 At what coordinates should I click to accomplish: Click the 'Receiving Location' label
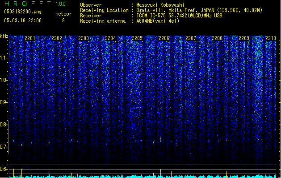(104, 10)
